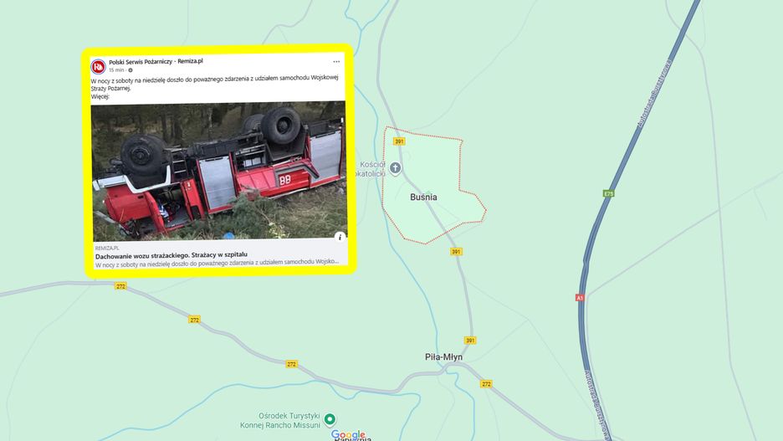Image resolution: width=783 pixels, height=441 pixels.
Task: Select the Buśnia town label
Action: pos(423,197)
